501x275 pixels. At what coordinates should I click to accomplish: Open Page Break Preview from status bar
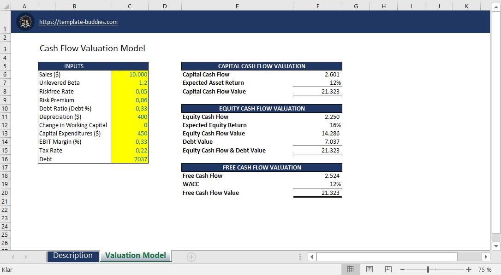tap(388, 269)
